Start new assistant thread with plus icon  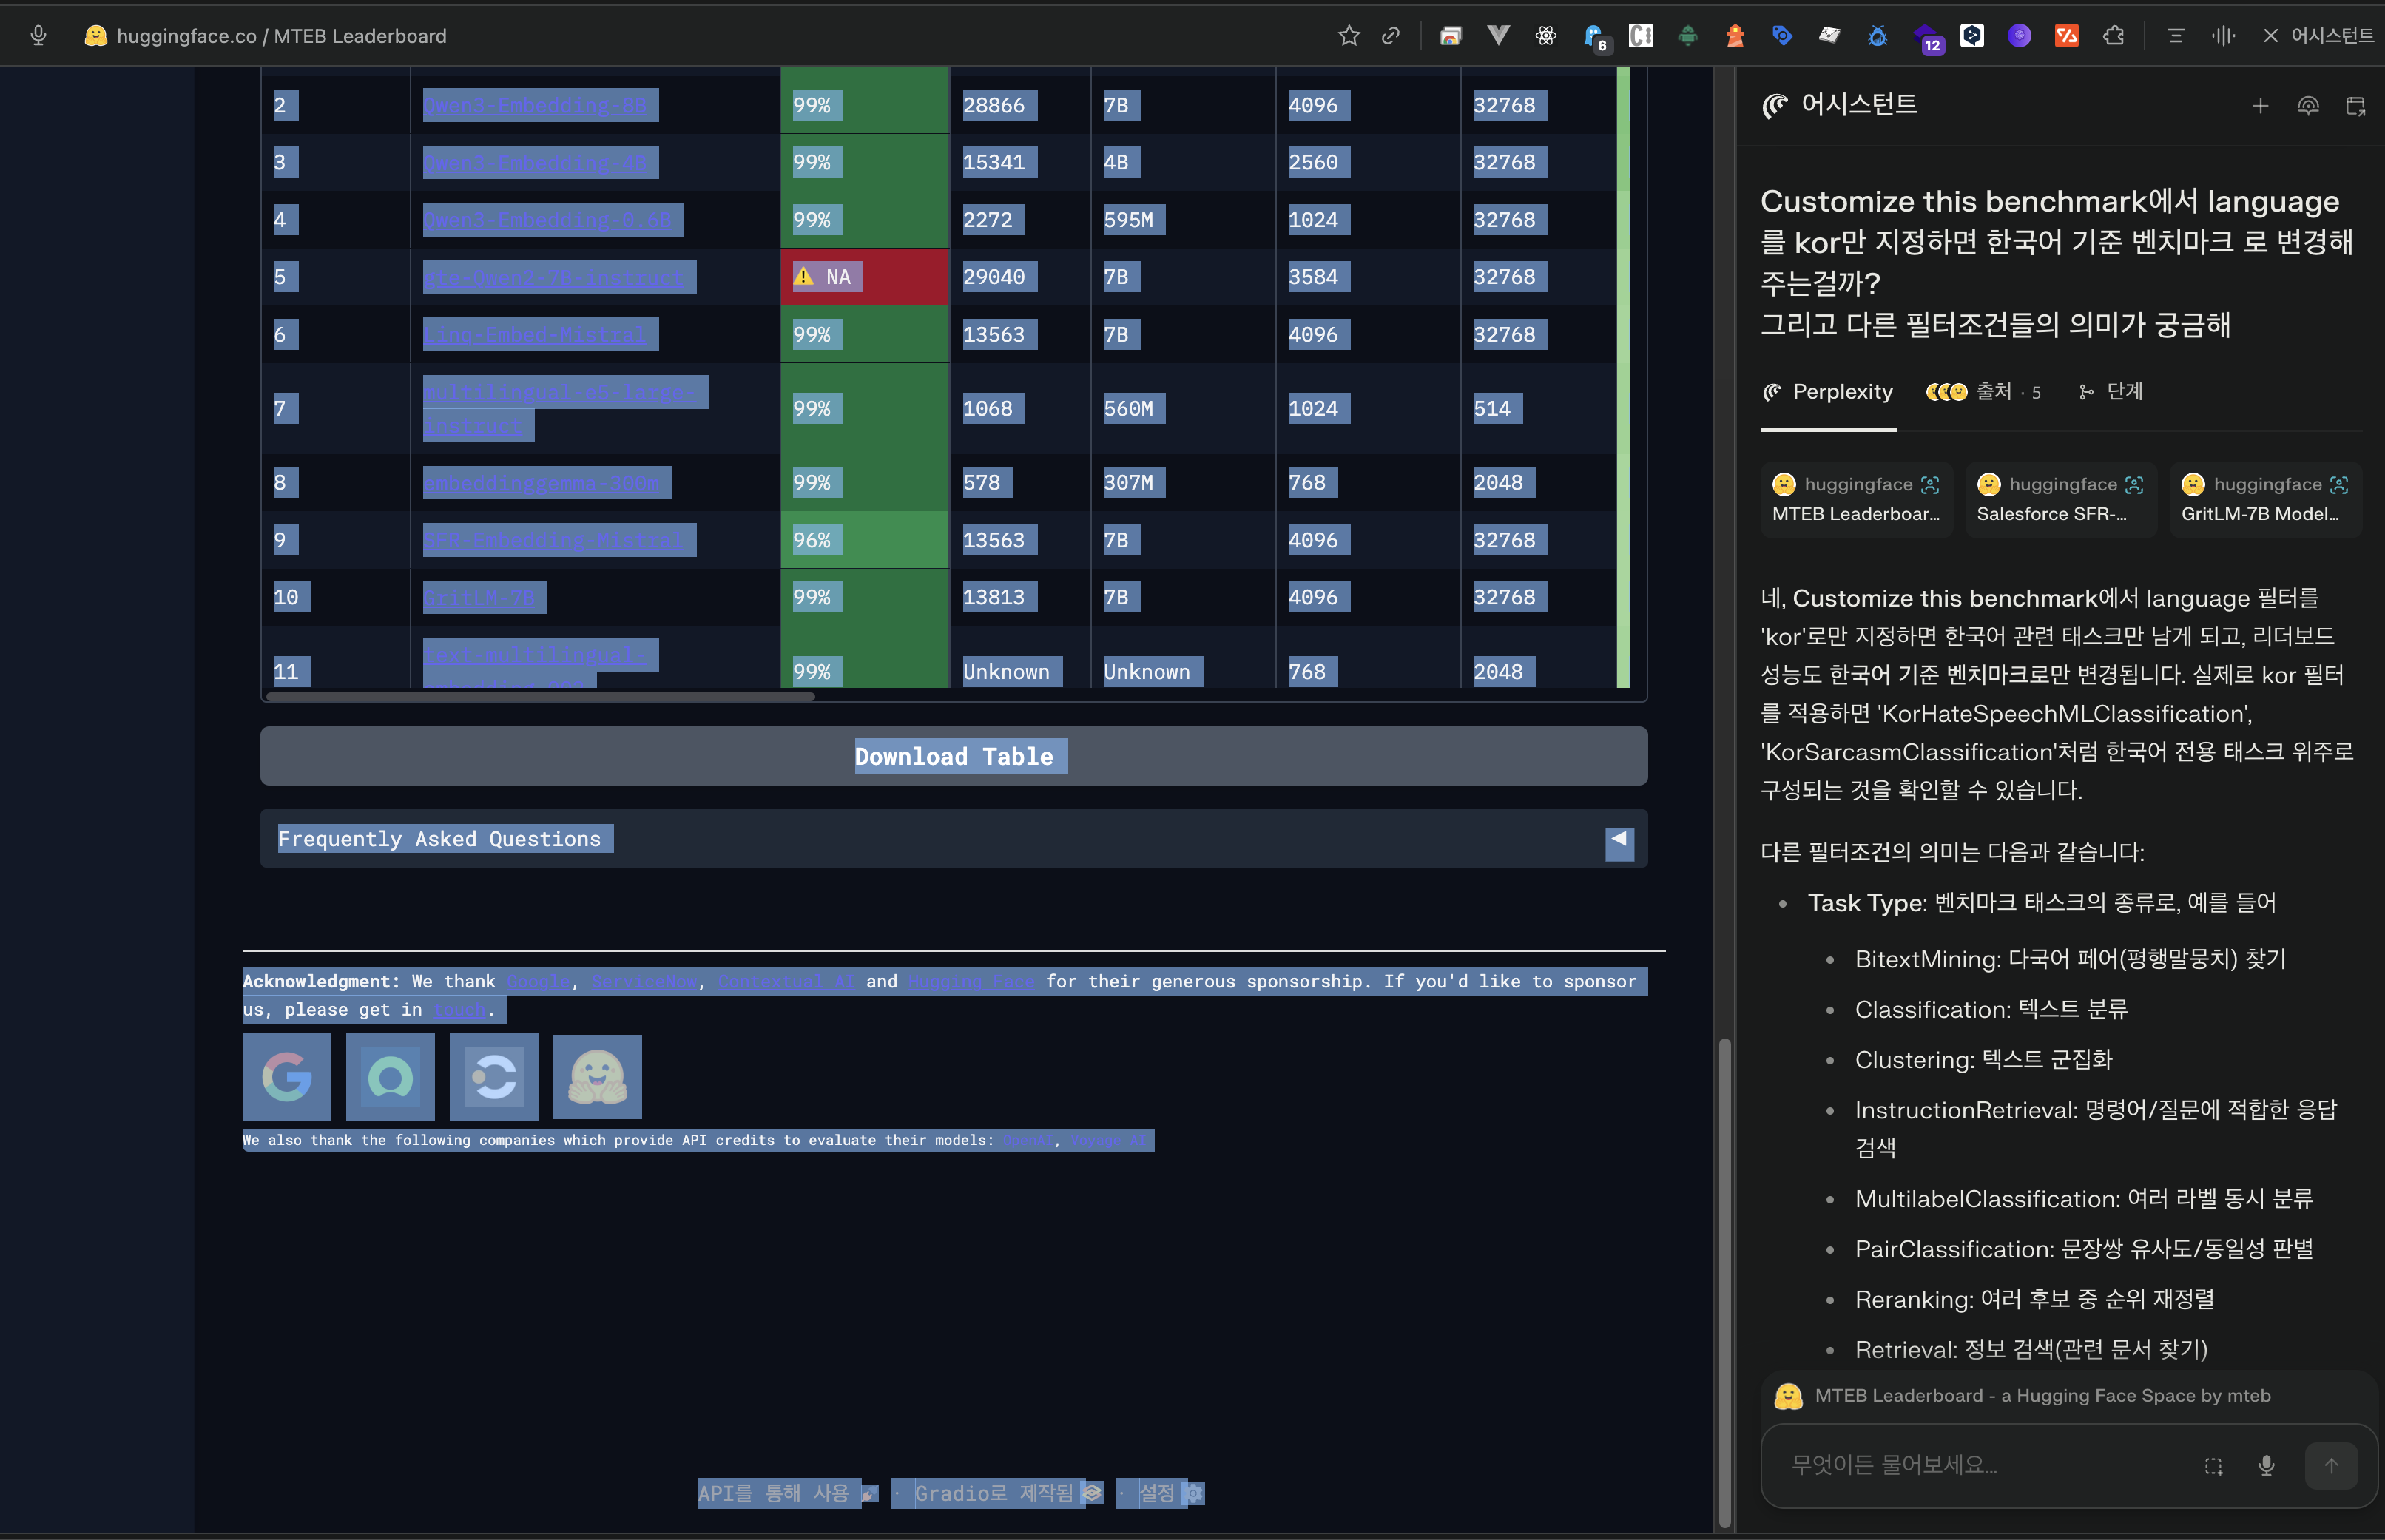[2260, 106]
